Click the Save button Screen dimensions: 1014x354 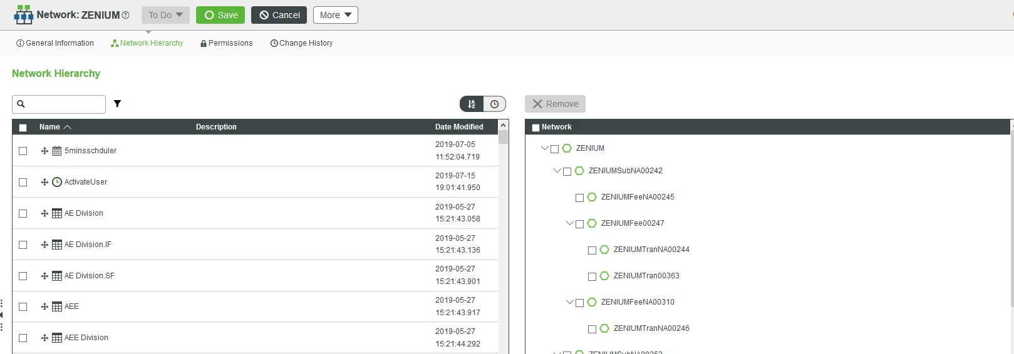click(220, 15)
